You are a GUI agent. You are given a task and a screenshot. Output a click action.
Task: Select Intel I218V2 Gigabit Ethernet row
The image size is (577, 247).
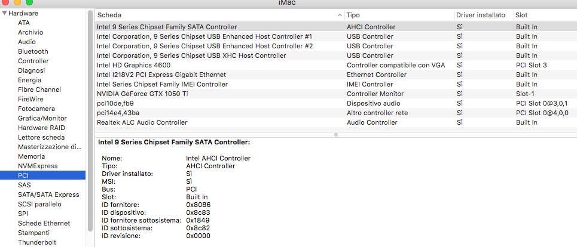[x=335, y=75]
